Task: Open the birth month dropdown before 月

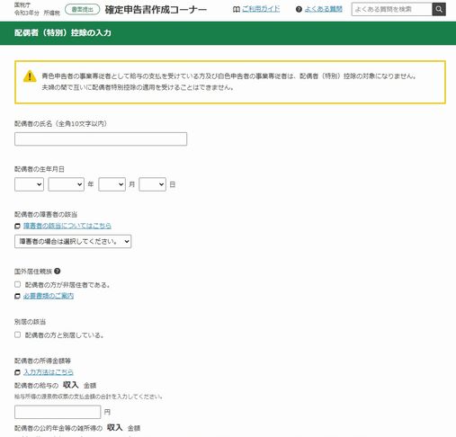Action: point(112,184)
